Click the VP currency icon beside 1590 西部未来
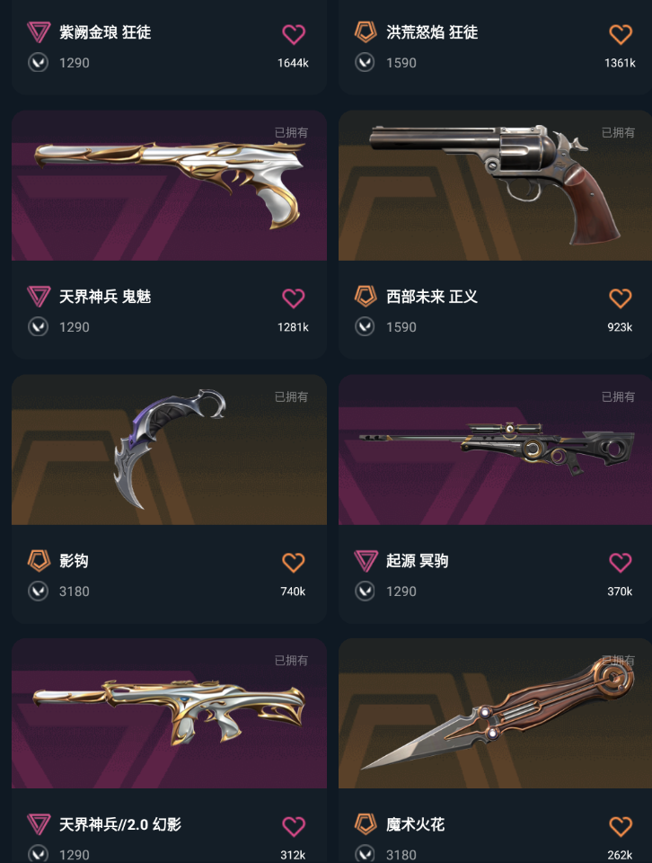 [365, 327]
